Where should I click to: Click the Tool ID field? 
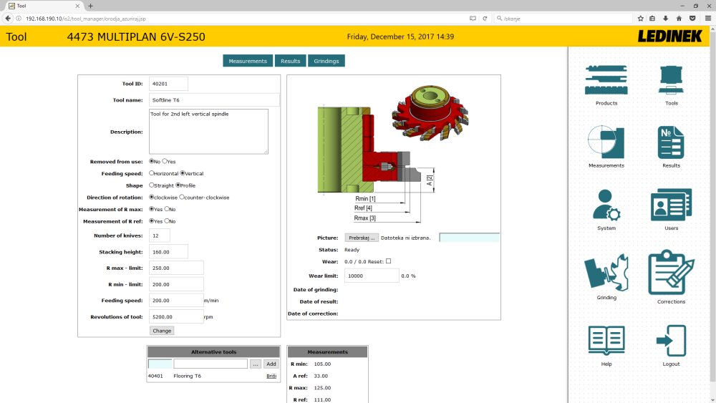pos(168,84)
